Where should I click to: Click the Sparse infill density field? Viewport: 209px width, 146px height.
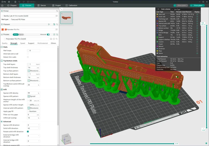[x=33, y=93]
